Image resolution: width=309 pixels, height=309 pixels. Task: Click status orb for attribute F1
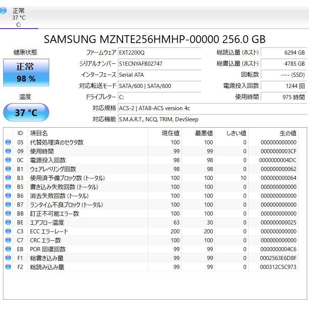pyautogui.click(x=8, y=258)
